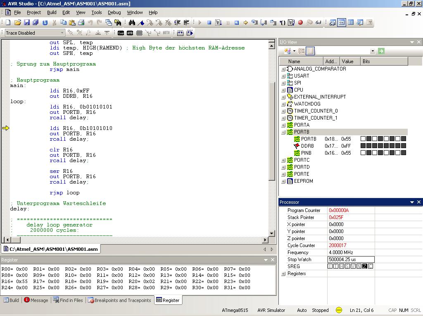Switch to the Message tab
423x316 pixels.
click(36, 300)
